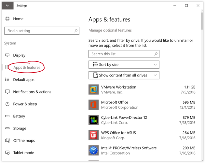Minimize the Settings window
205x163 pixels.
175,6
